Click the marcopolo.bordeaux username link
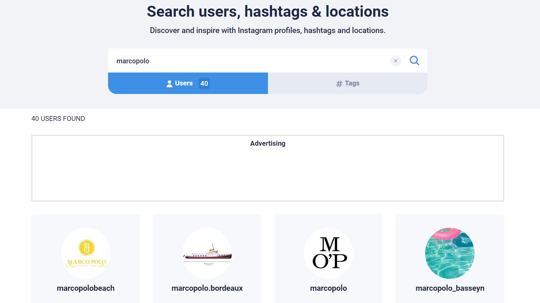 point(207,288)
